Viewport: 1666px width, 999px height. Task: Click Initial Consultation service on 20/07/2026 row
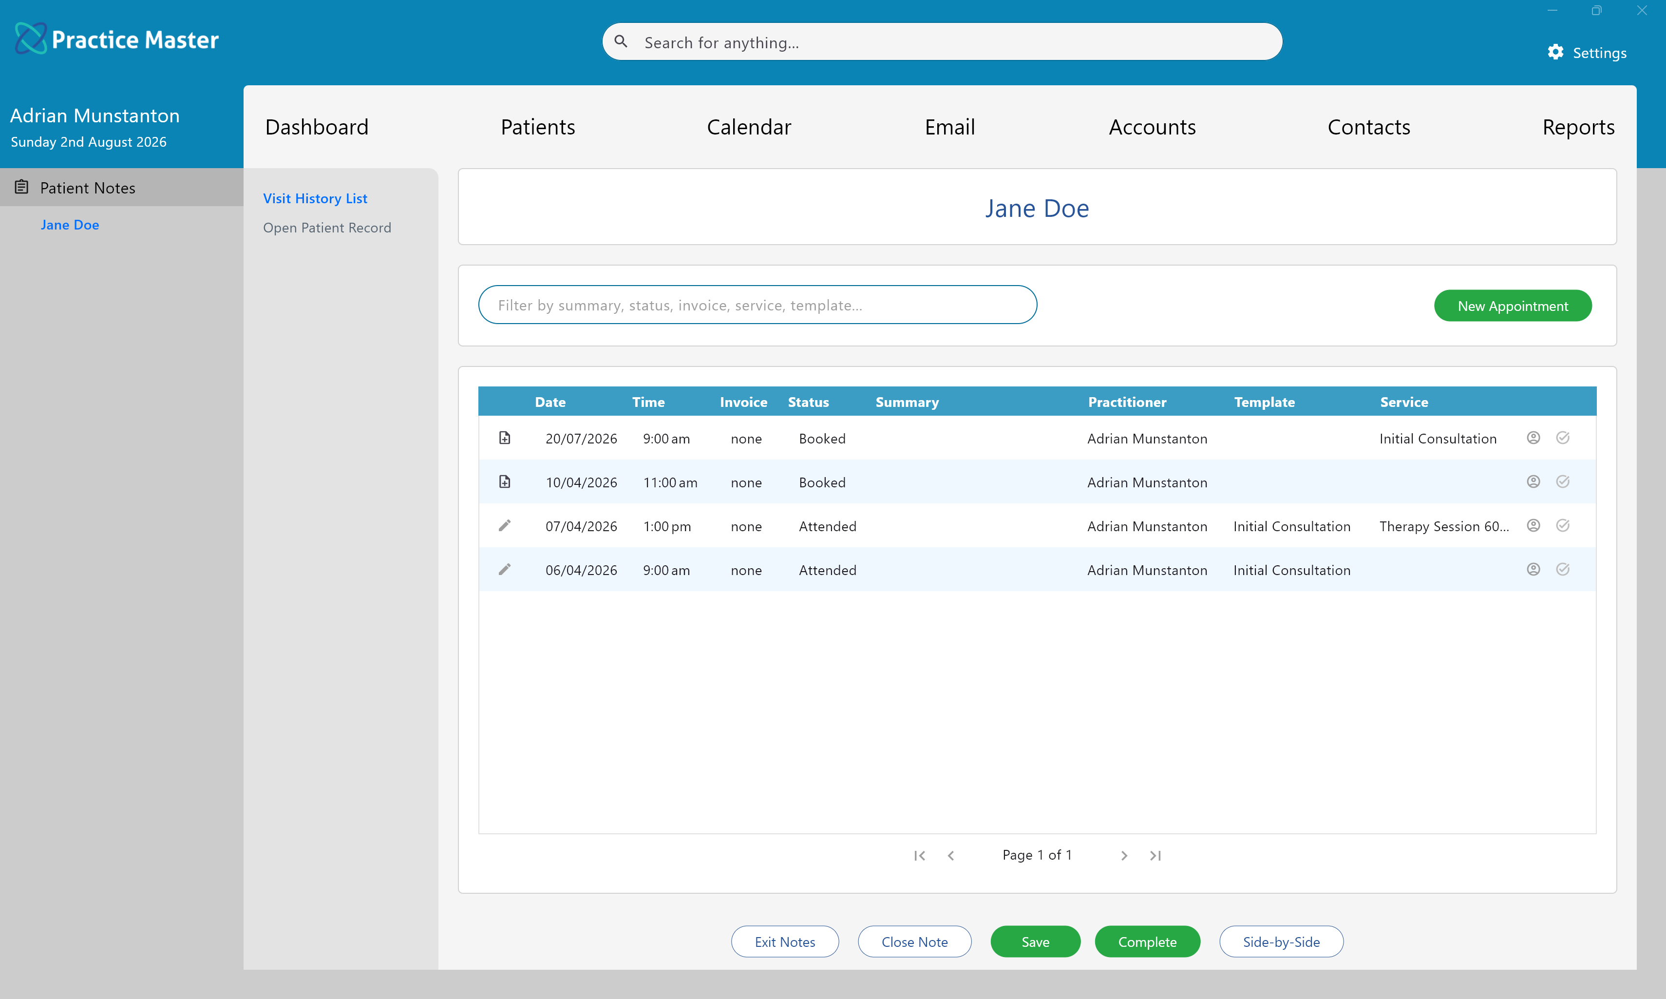(x=1438, y=439)
